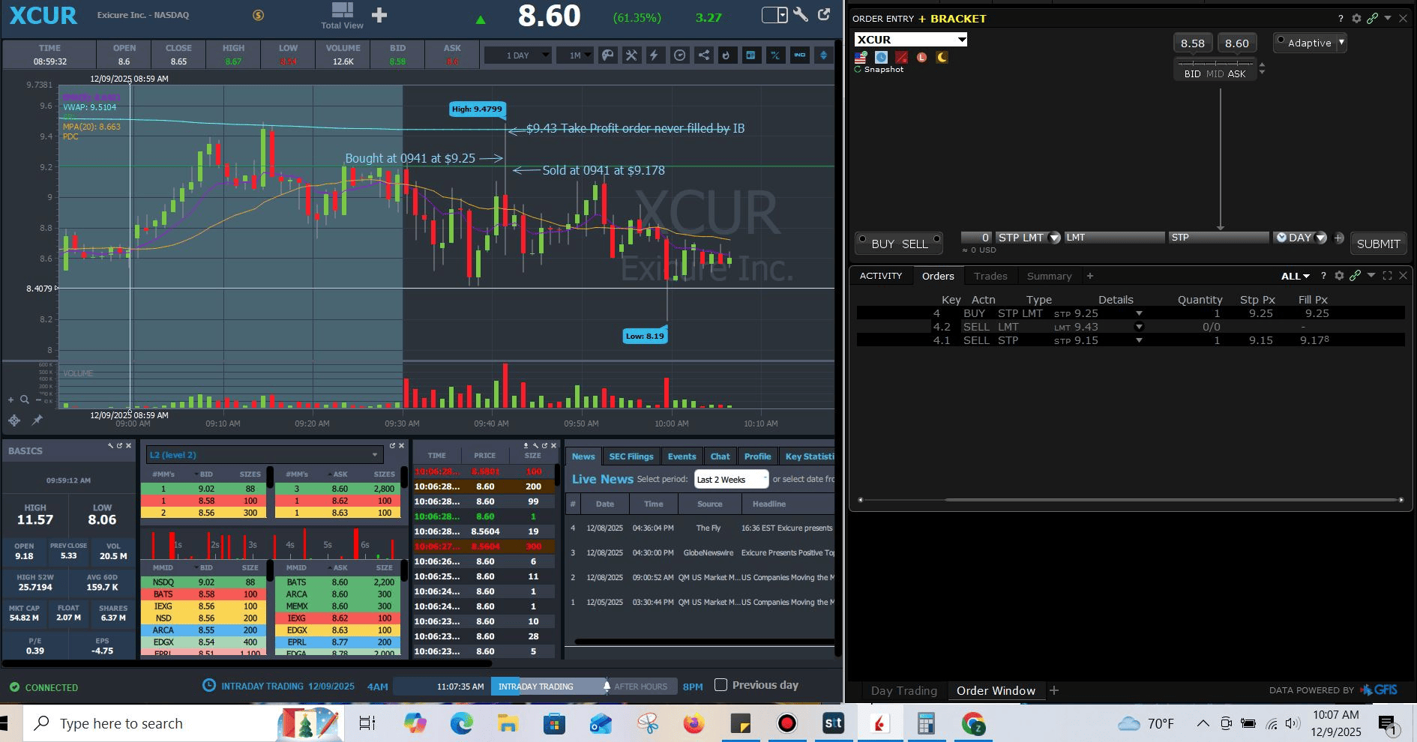Click the yellow moon icon under XCUR symbol
The image size is (1417, 742).
(942, 57)
